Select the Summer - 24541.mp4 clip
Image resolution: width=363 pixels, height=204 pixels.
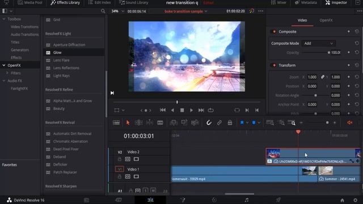pyautogui.click(x=339, y=174)
